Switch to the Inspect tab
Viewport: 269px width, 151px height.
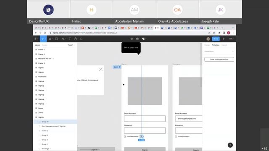(x=224, y=45)
